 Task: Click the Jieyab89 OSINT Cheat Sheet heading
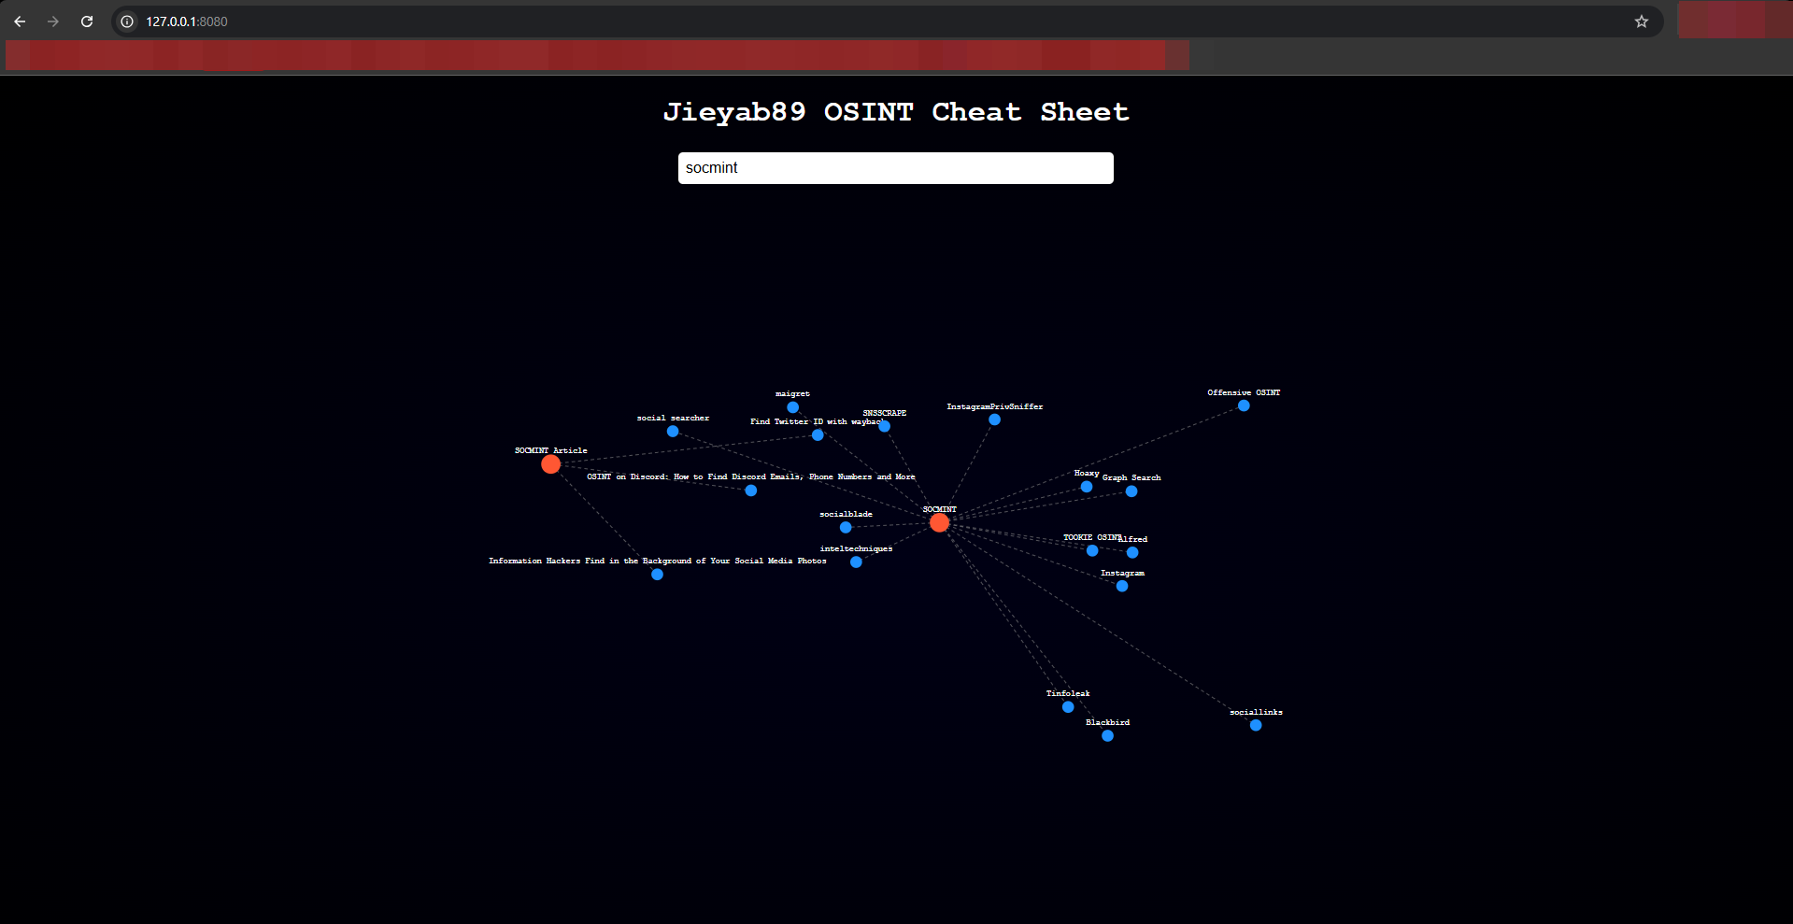click(x=896, y=112)
